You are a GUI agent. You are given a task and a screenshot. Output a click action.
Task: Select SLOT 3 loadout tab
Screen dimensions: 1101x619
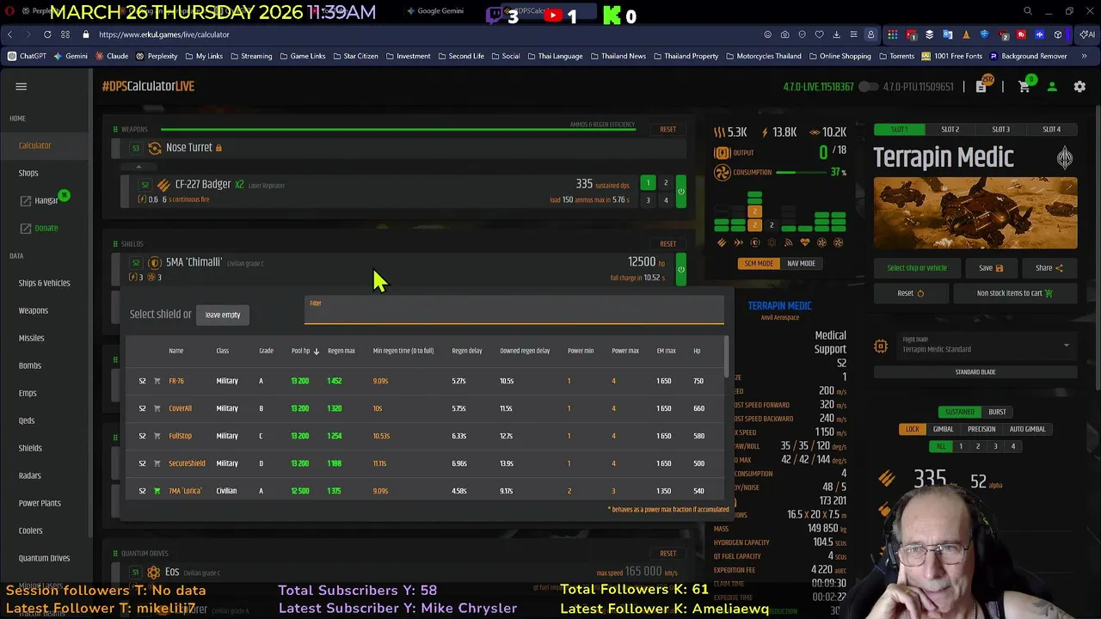(x=1000, y=130)
